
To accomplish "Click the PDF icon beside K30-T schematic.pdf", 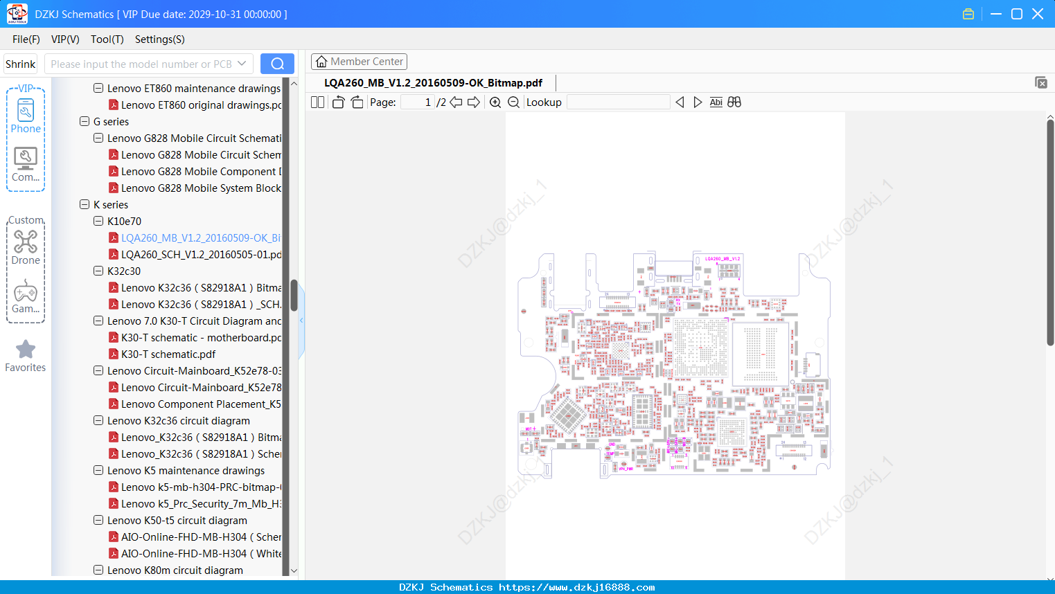I will click(114, 354).
